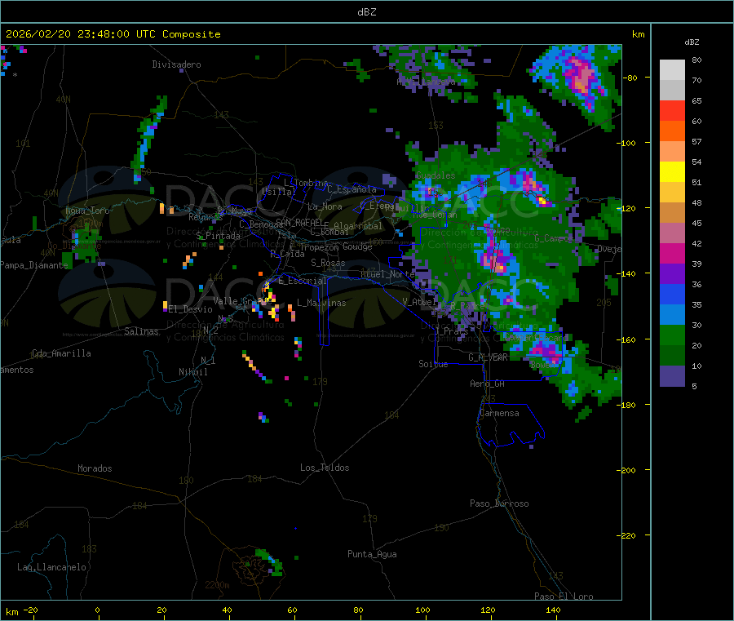Click the Atuel_Norte label
The image size is (734, 621).
click(x=387, y=274)
